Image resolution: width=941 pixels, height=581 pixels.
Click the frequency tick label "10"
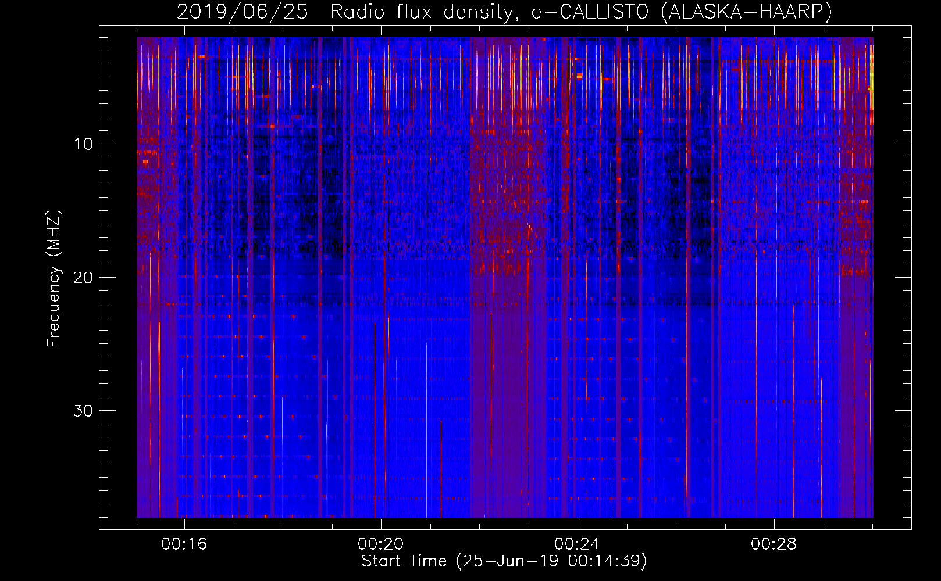coord(83,144)
